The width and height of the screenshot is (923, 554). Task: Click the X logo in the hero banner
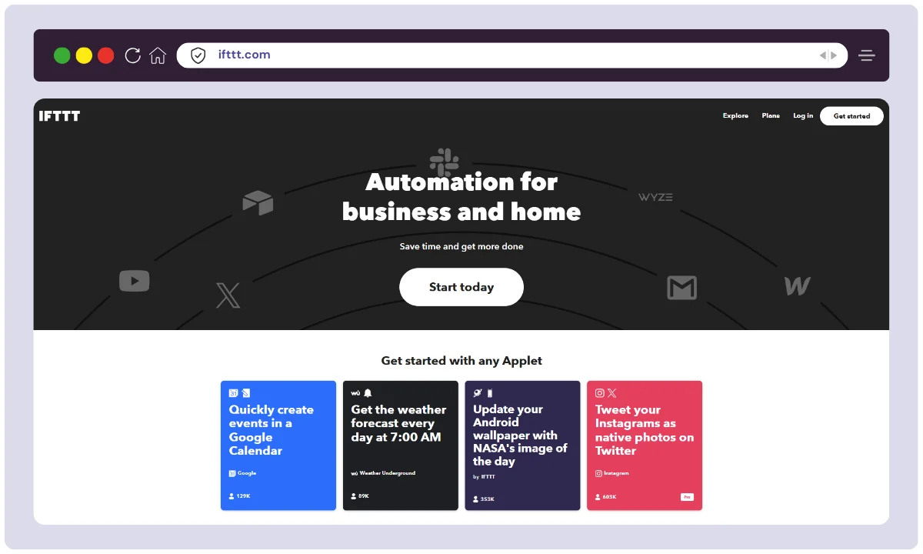tap(228, 295)
